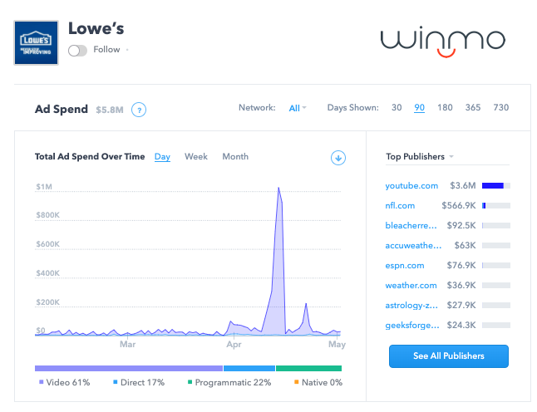The width and height of the screenshot is (537, 412).
Task: Open the geeksforge... publisher link
Action: tap(412, 325)
